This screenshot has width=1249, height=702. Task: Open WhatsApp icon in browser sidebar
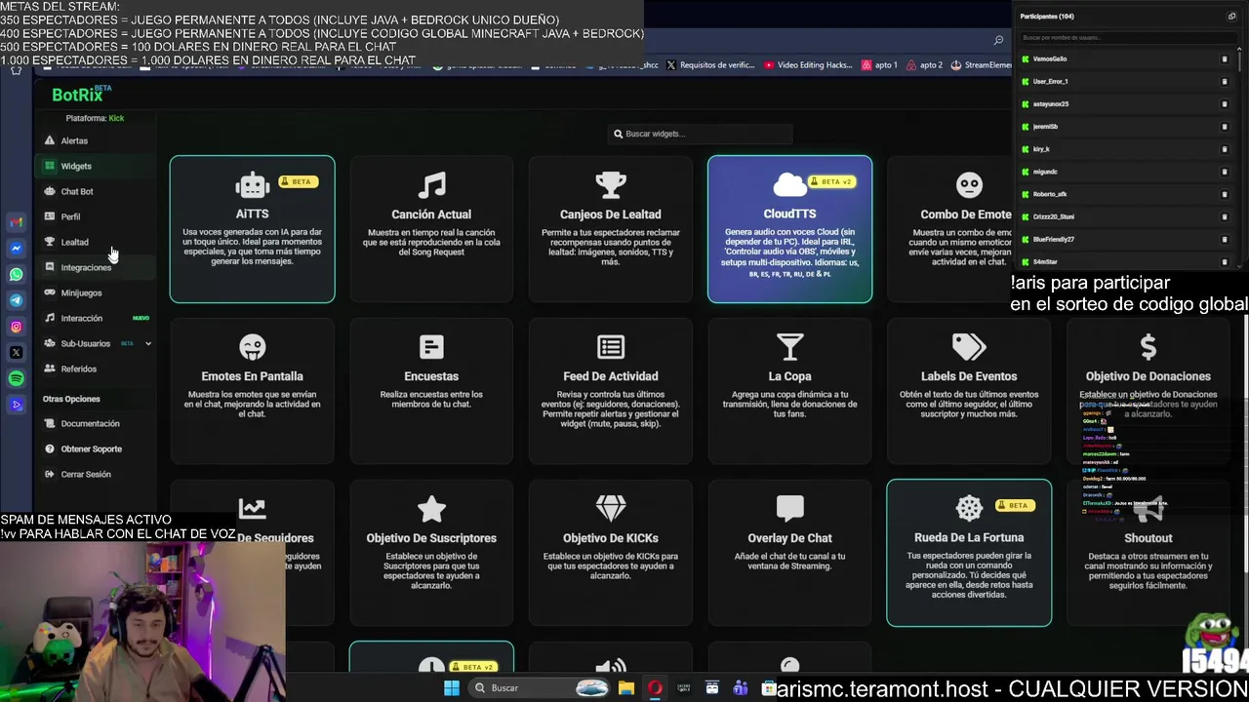tap(16, 275)
